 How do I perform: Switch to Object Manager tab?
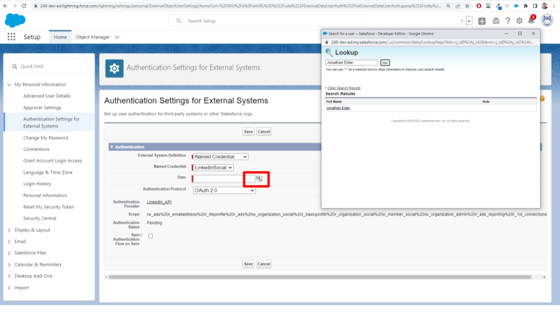click(93, 37)
